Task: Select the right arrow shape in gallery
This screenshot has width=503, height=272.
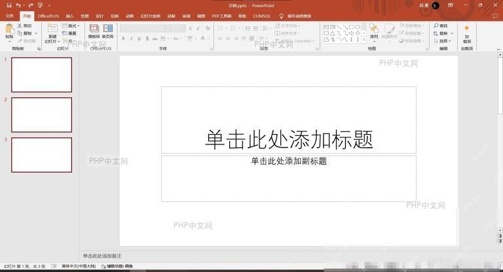Action: [352, 33]
